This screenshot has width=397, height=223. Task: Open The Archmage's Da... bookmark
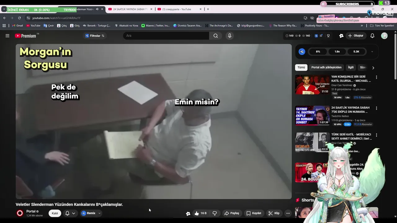218,26
